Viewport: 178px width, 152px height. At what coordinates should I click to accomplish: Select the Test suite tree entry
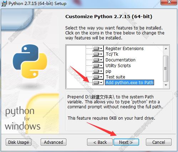pos(115,77)
